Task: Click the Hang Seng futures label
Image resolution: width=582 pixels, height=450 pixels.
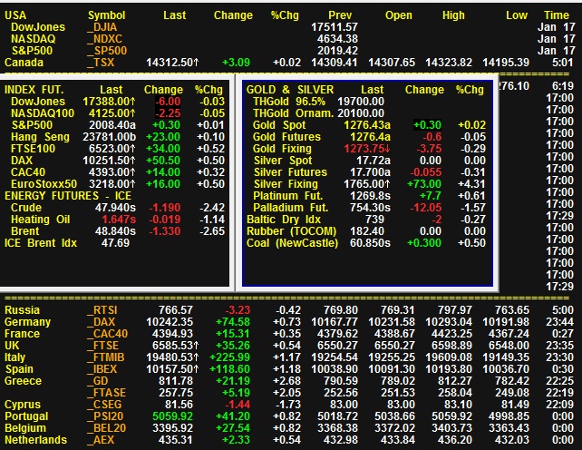Action: (x=40, y=137)
